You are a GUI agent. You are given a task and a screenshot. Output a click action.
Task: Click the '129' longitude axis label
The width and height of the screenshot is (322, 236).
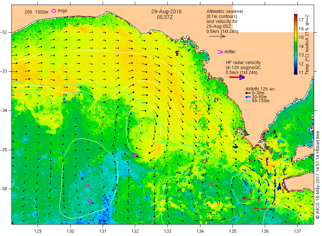(38, 231)
